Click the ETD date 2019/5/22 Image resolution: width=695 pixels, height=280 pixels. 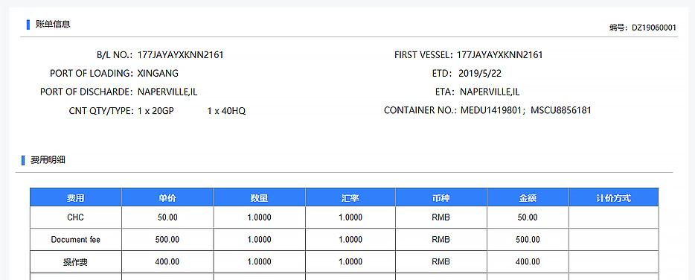pyautogui.click(x=480, y=73)
